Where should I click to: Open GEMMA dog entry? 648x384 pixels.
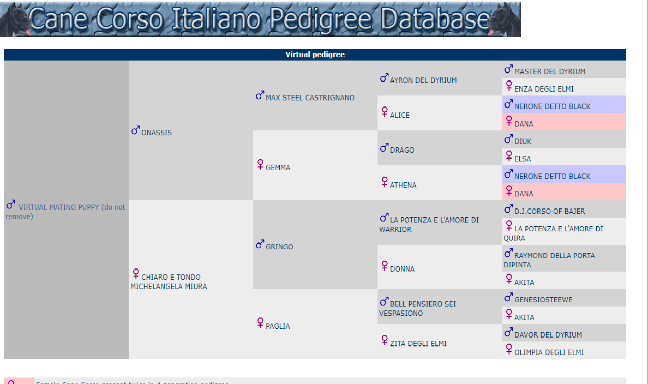click(278, 168)
